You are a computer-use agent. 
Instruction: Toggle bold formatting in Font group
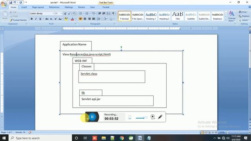[x=31, y=19]
